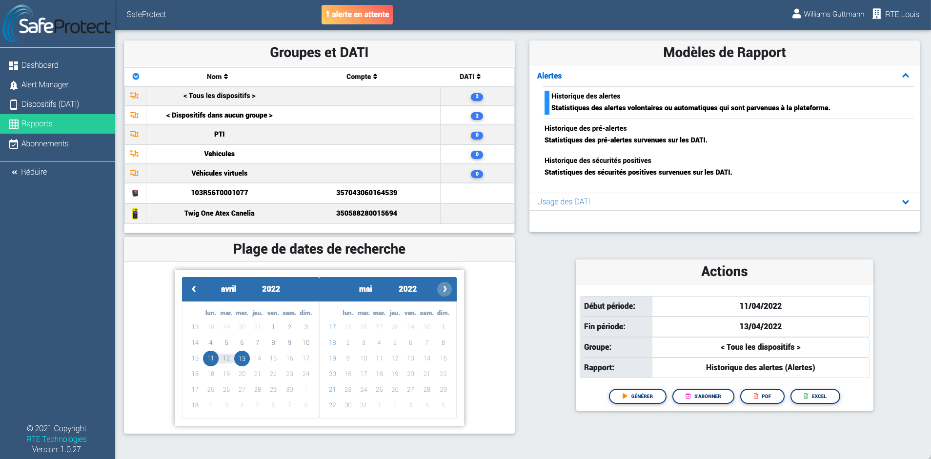This screenshot has width=931, height=459.
Task: Open avril month selector
Action: pyautogui.click(x=228, y=289)
